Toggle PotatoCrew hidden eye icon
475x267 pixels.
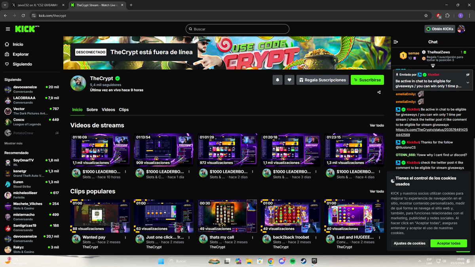pyautogui.click(x=57, y=133)
